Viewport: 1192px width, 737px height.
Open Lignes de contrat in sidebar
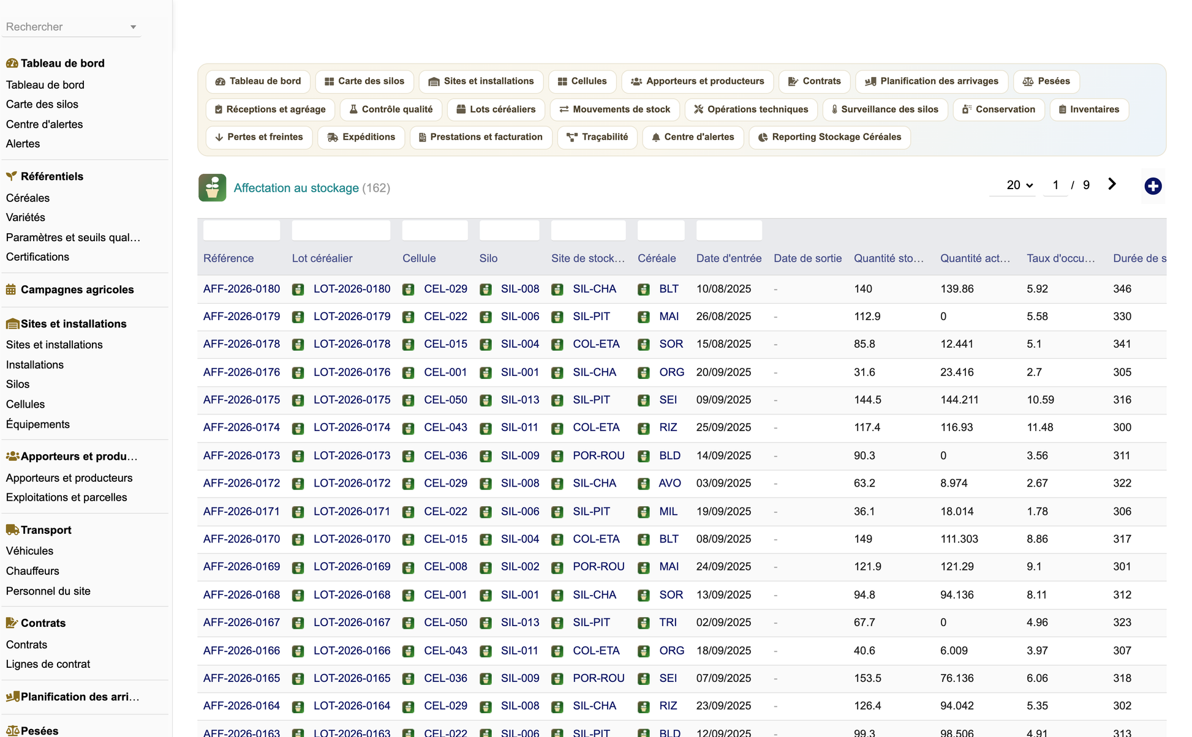pyautogui.click(x=48, y=664)
